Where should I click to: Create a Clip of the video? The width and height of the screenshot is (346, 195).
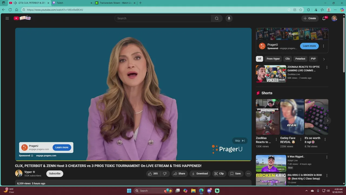219,174
